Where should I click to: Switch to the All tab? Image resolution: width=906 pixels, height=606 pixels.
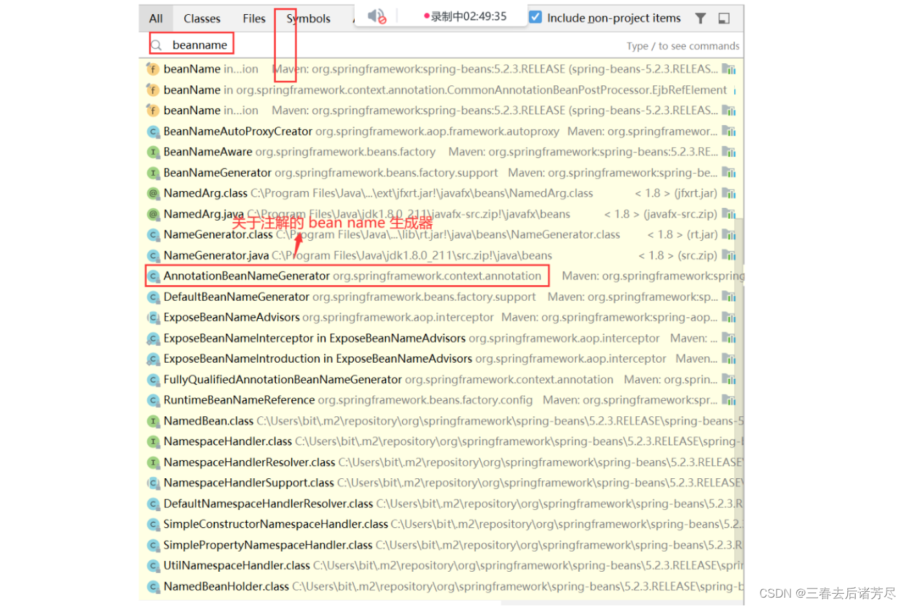point(156,19)
